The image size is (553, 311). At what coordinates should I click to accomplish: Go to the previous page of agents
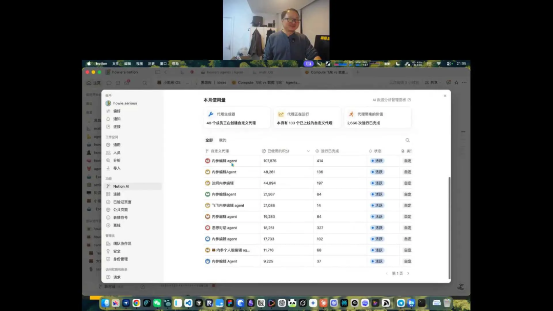point(387,273)
